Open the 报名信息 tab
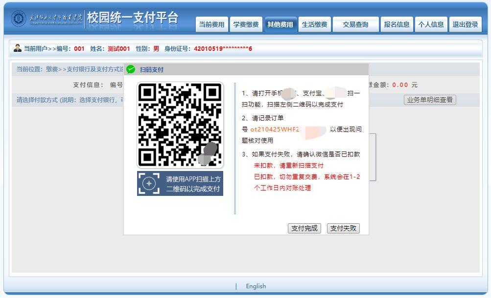Screen dimensions: 491x298 point(397,24)
